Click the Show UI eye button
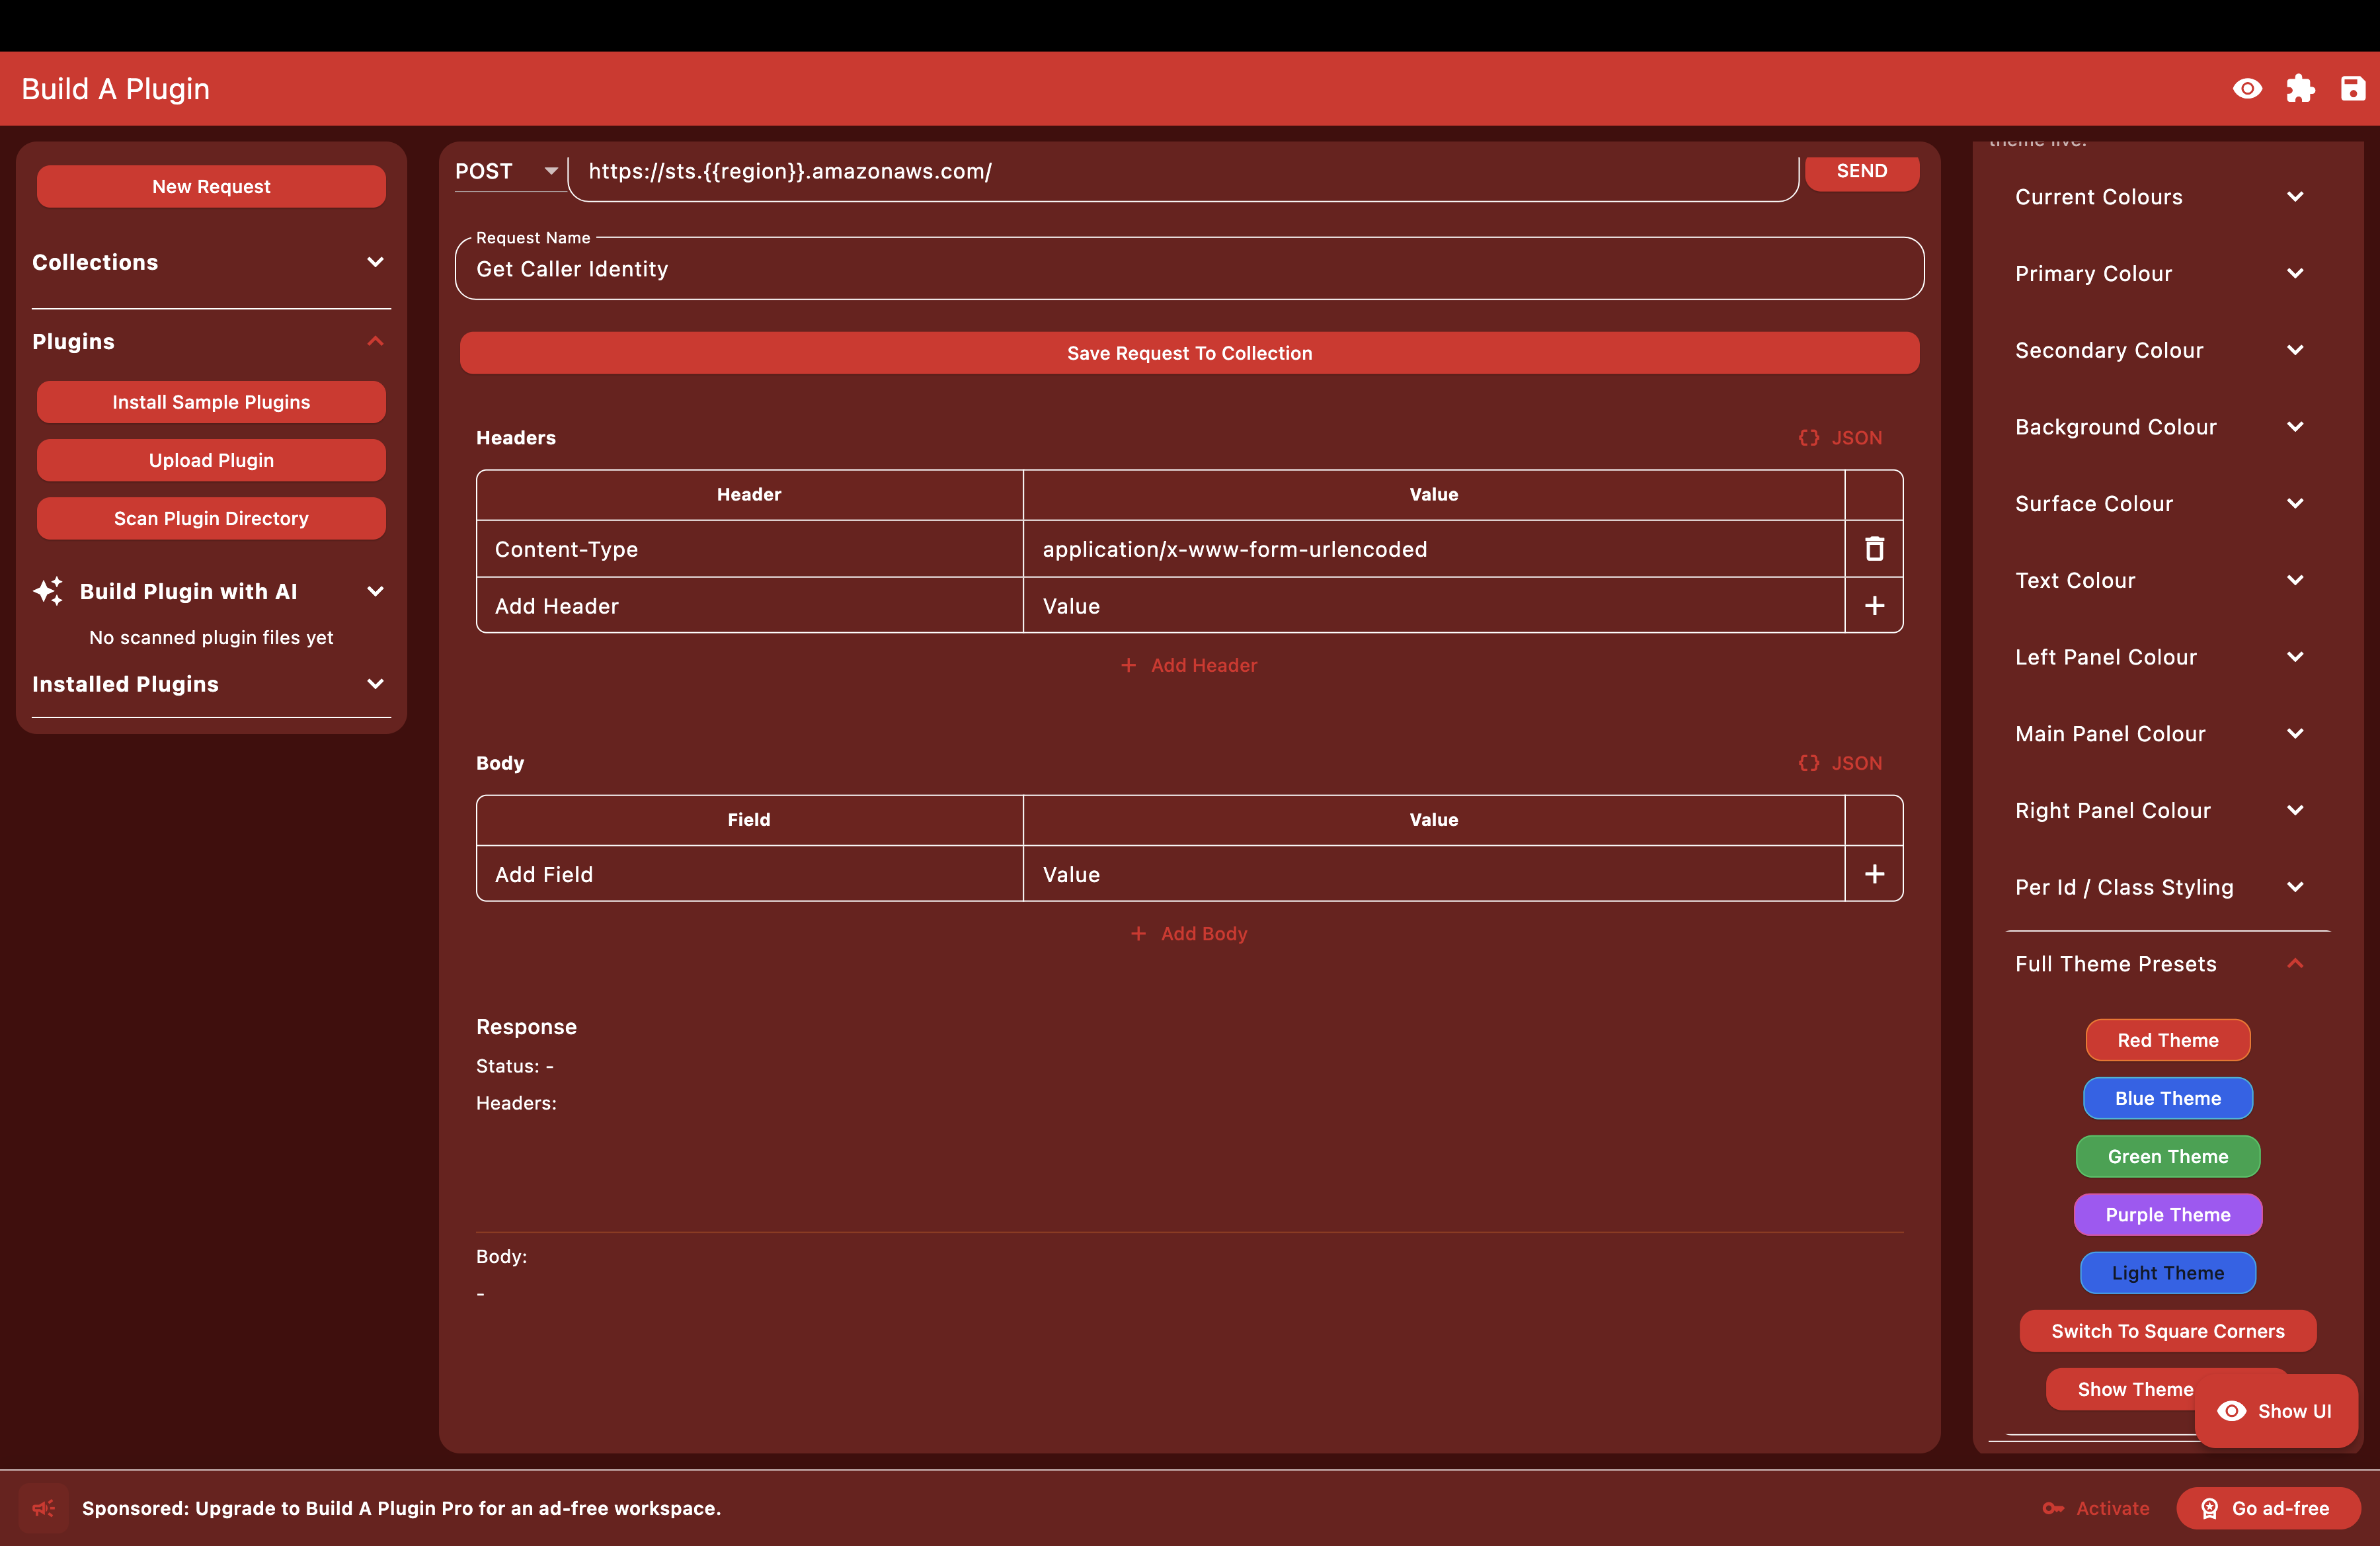The height and width of the screenshot is (1546, 2380). click(x=2275, y=1411)
